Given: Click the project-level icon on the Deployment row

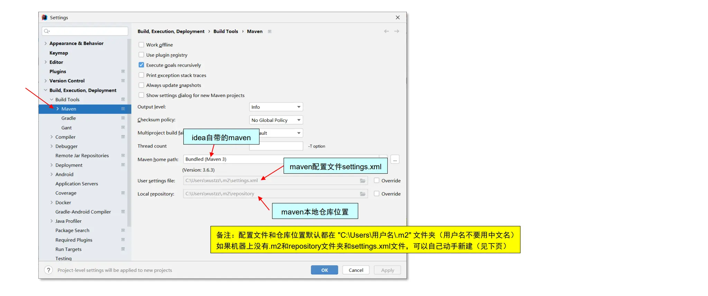Looking at the screenshot, I should point(123,165).
